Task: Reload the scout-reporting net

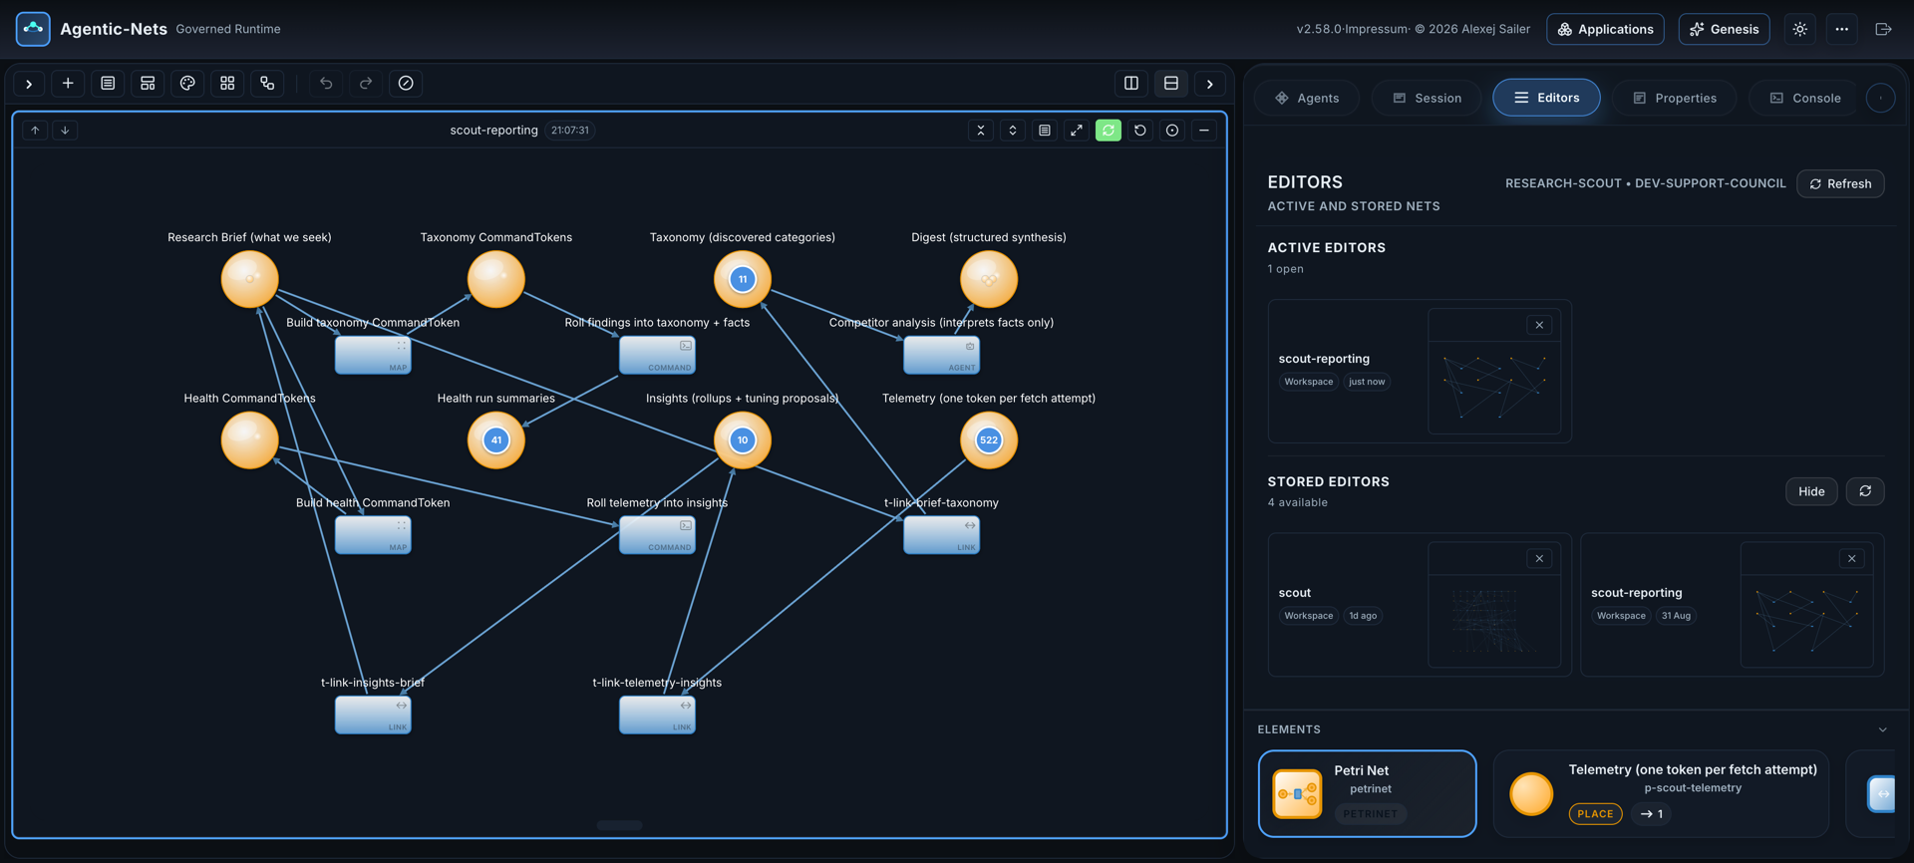Action: [1140, 131]
